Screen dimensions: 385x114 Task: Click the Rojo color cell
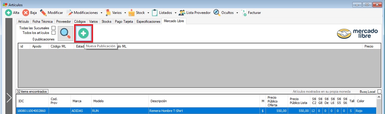coord(365,111)
